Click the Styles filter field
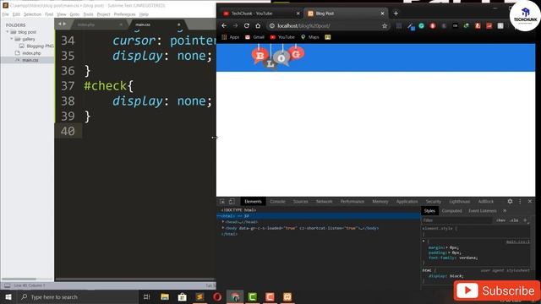The image size is (541, 304). click(457, 220)
